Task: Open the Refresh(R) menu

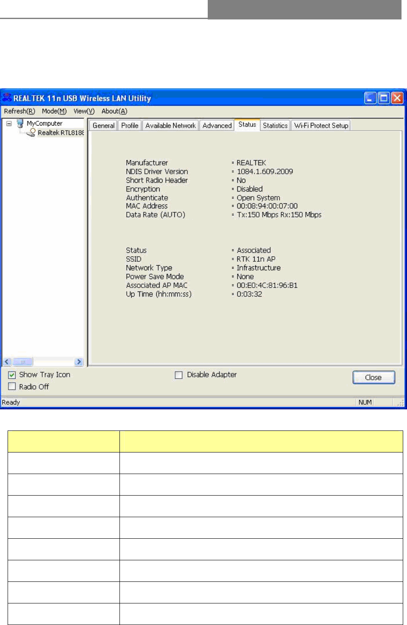Action: point(19,111)
